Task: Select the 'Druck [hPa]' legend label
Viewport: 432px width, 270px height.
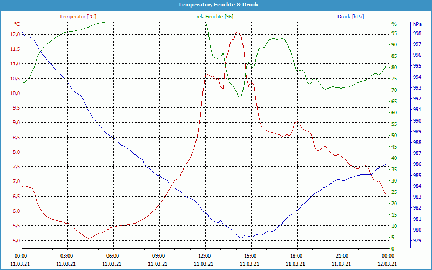Action: click(350, 17)
